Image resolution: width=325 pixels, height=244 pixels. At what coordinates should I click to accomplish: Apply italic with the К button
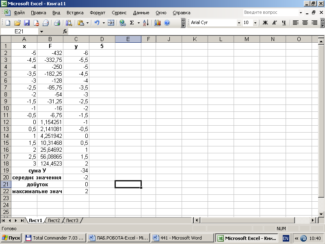click(275, 23)
